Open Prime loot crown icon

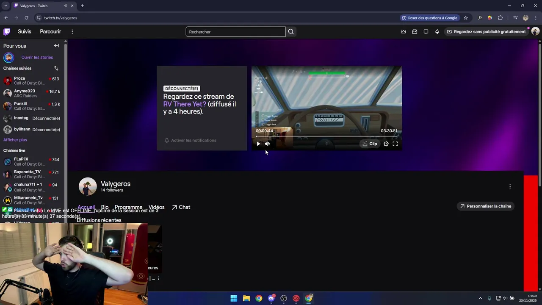tap(403, 32)
